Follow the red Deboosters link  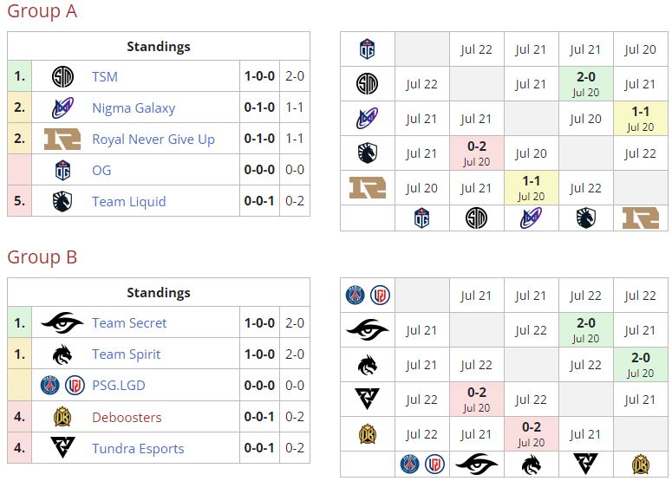pos(127,417)
